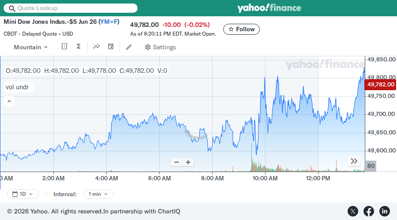Click the comparison icon in chart toolbar
Image resolution: width=397 pixels, height=220 pixels.
coord(64,47)
